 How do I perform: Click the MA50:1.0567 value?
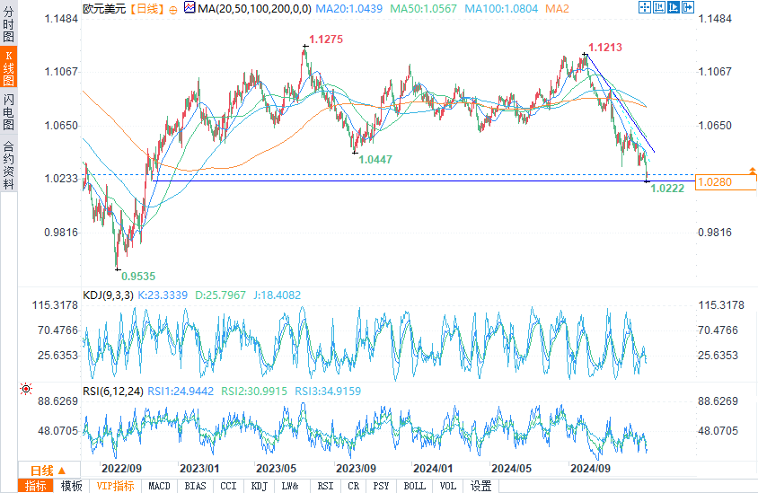(x=424, y=9)
